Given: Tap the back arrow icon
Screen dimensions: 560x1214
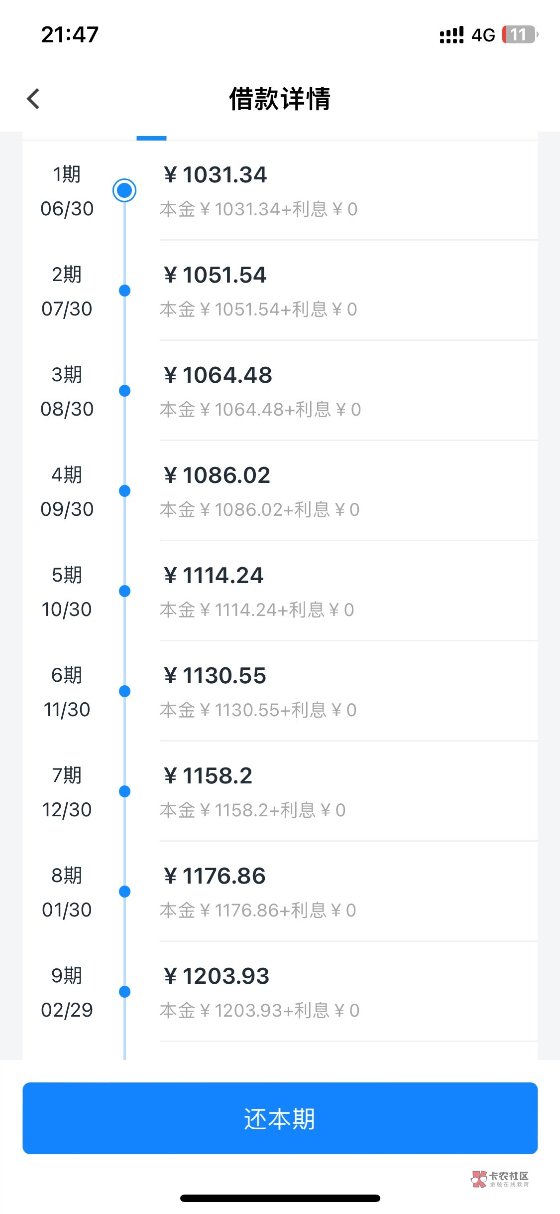Looking at the screenshot, I should (x=33, y=99).
